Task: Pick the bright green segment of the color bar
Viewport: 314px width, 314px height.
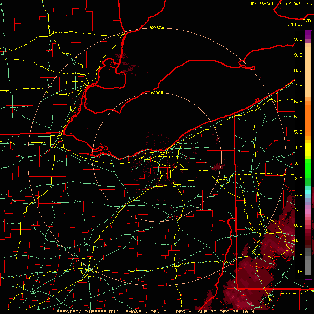Action: [308, 169]
